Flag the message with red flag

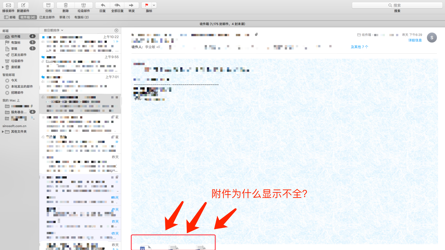coord(147,5)
